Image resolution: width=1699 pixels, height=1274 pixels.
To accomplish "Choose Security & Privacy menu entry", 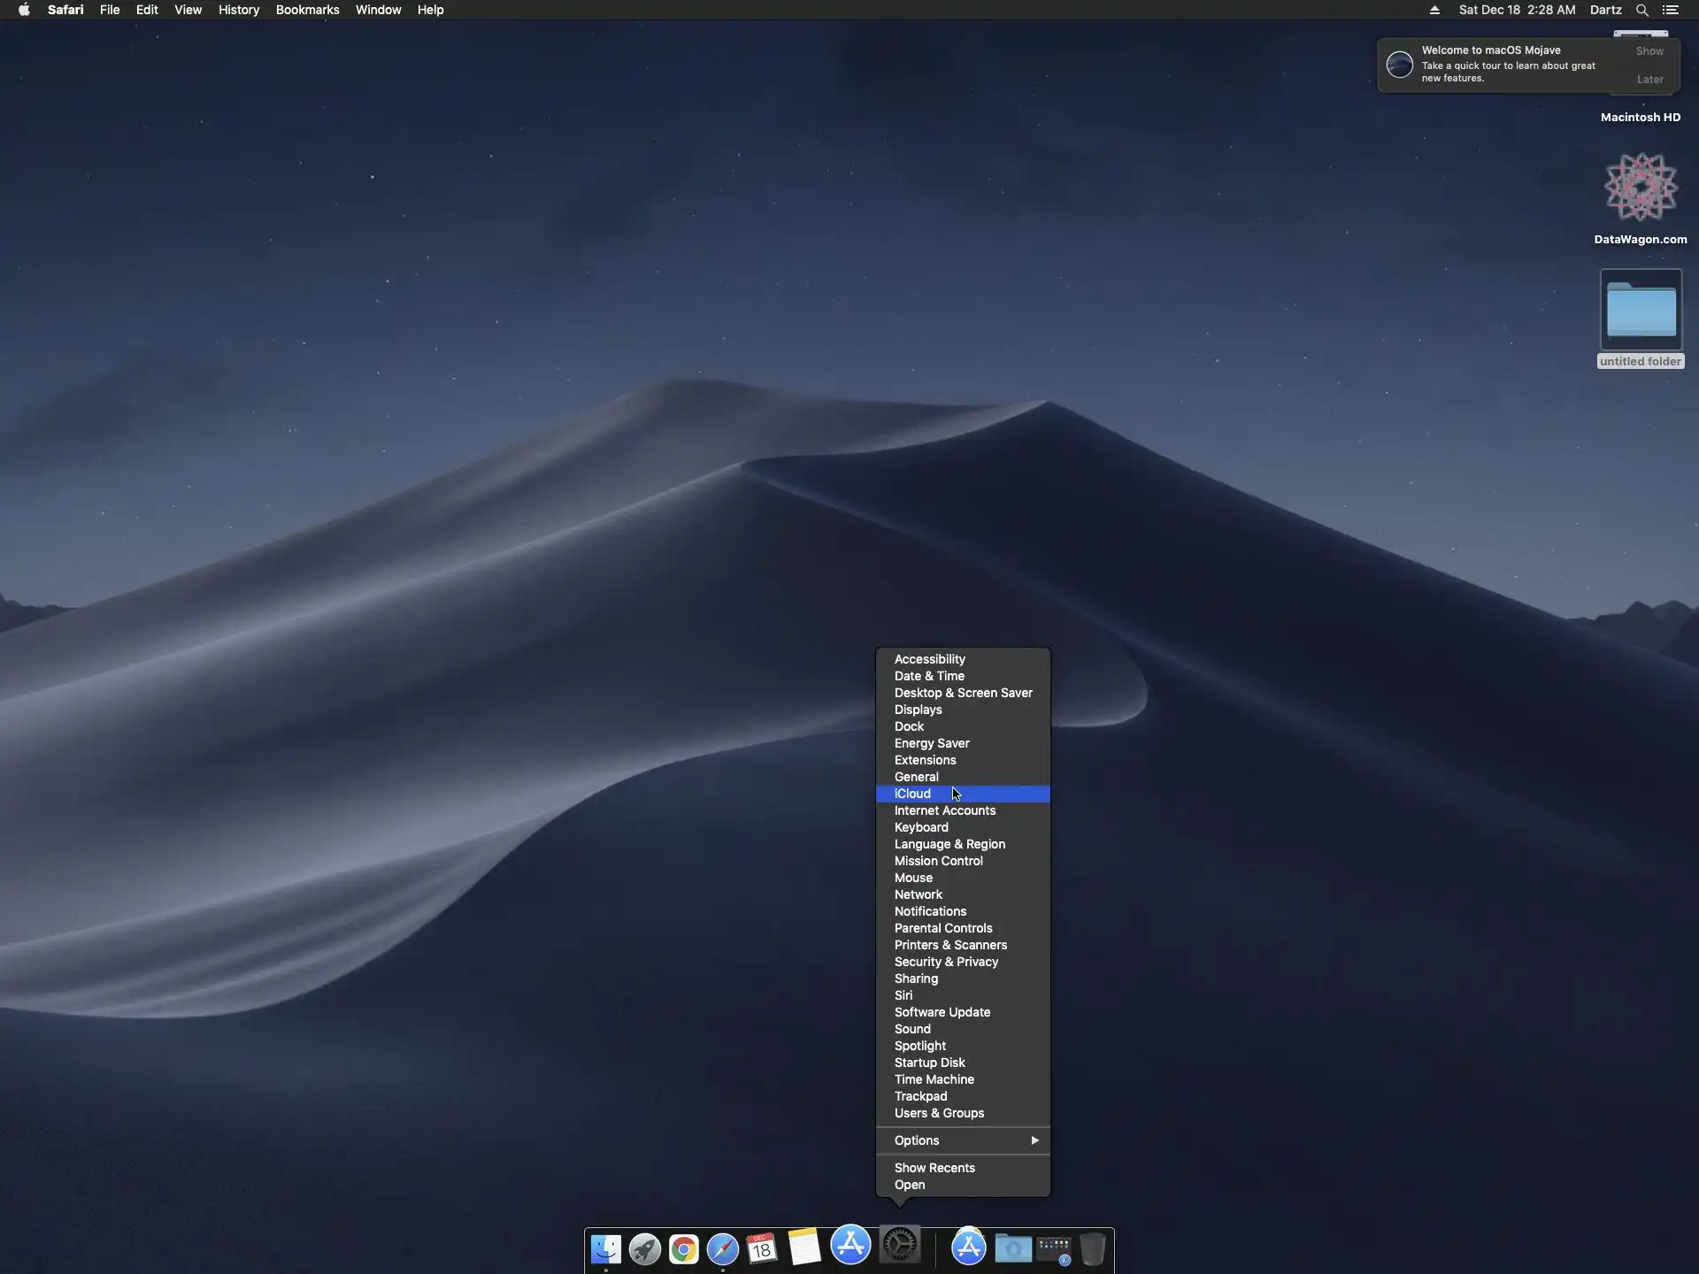I will pyautogui.click(x=946, y=962).
